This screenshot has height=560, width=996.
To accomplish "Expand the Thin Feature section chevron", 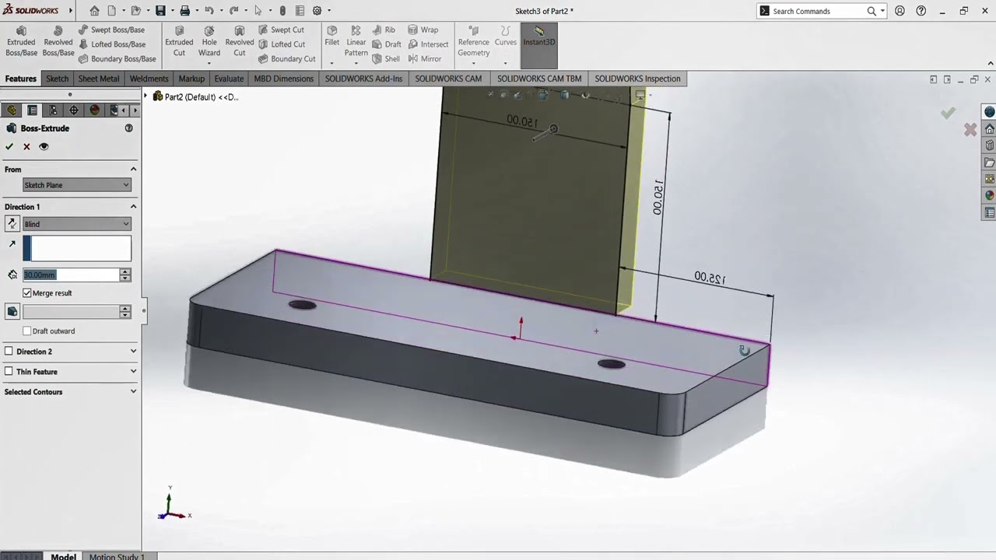I will tap(133, 372).
